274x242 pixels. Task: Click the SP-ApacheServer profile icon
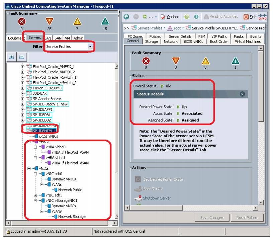pos(29,99)
